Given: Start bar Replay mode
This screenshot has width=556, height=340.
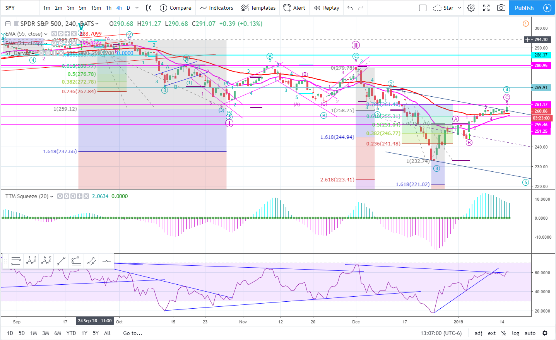Looking at the screenshot, I should click(x=327, y=8).
